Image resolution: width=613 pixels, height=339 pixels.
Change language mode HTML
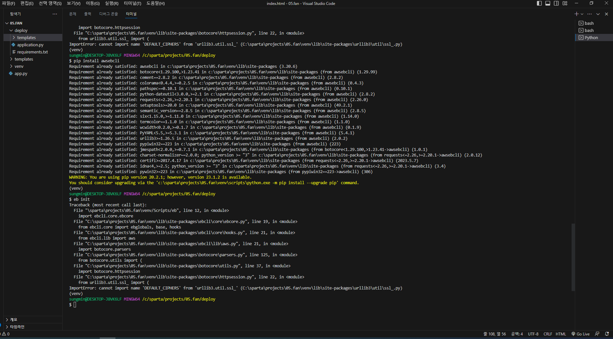[561, 334]
